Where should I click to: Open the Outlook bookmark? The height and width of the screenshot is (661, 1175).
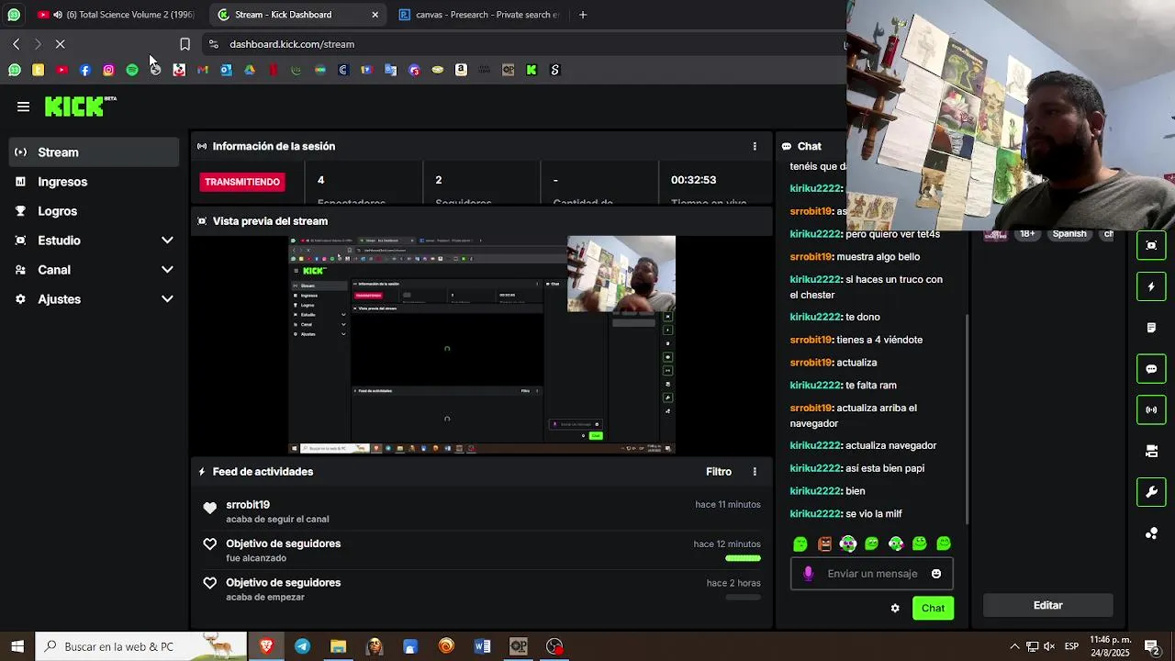pos(226,70)
